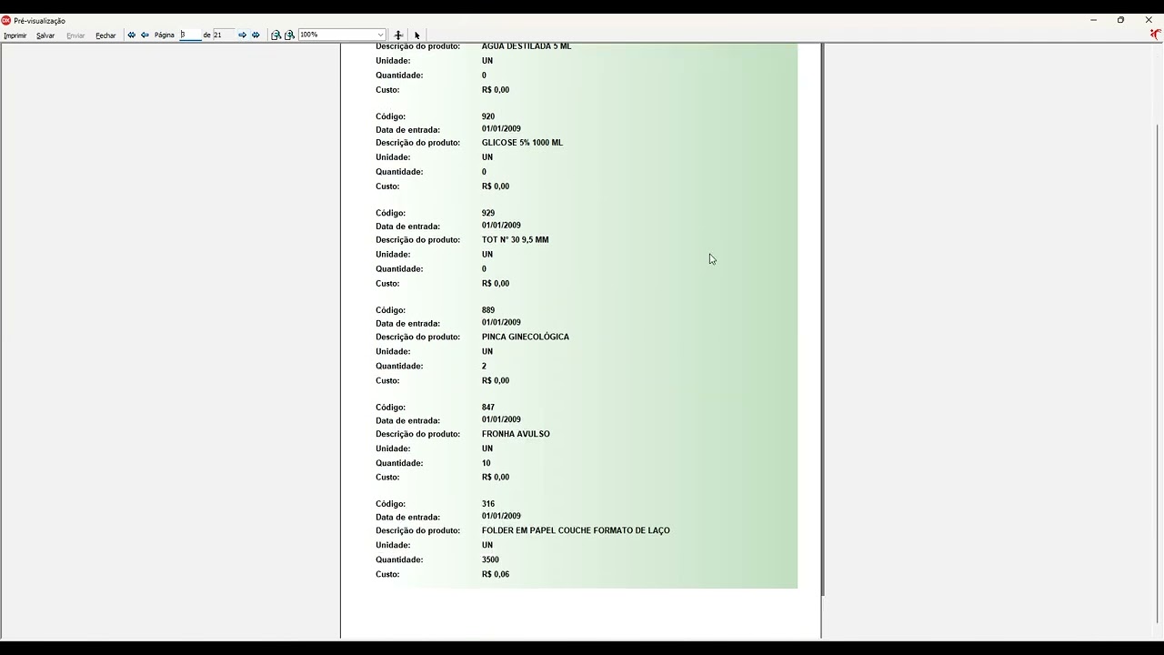
Task: Click FOLDER EM PAPEL COUCHE FORMATO DE LAÇO
Action: 576,530
